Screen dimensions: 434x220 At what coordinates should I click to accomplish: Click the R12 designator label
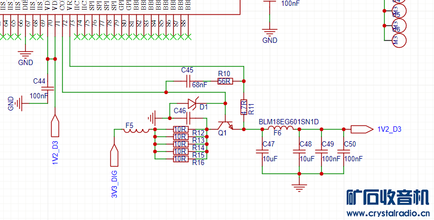198,133
